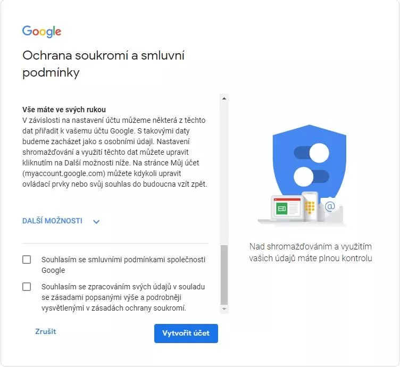The image size is (400, 367).
Task: Check the Google terms of service agreement box
Action: pyautogui.click(x=27, y=260)
